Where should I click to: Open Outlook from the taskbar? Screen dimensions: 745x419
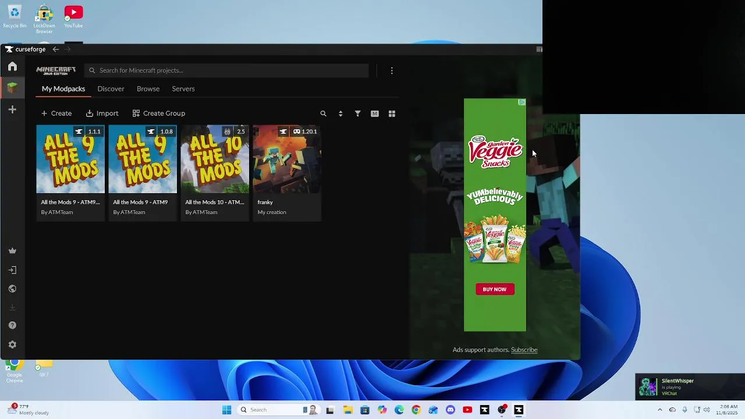click(x=433, y=410)
